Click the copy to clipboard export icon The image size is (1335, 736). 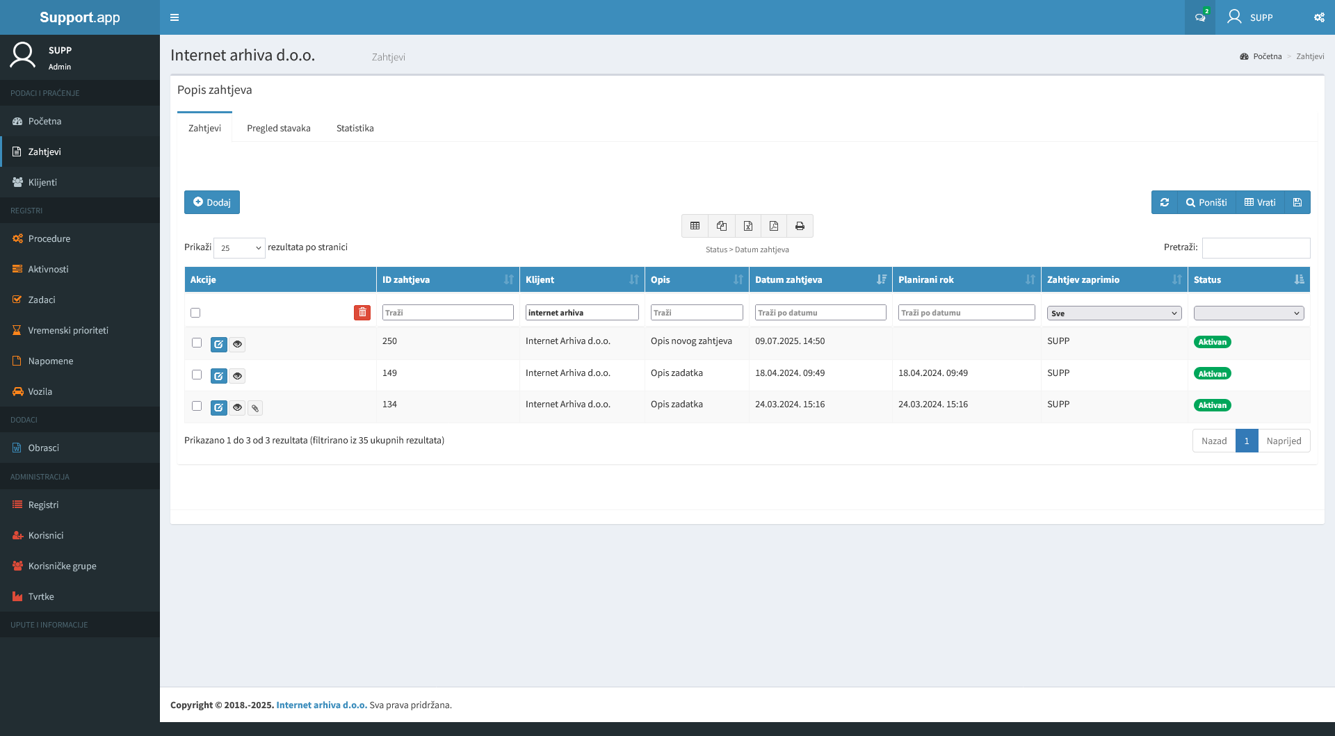point(722,226)
